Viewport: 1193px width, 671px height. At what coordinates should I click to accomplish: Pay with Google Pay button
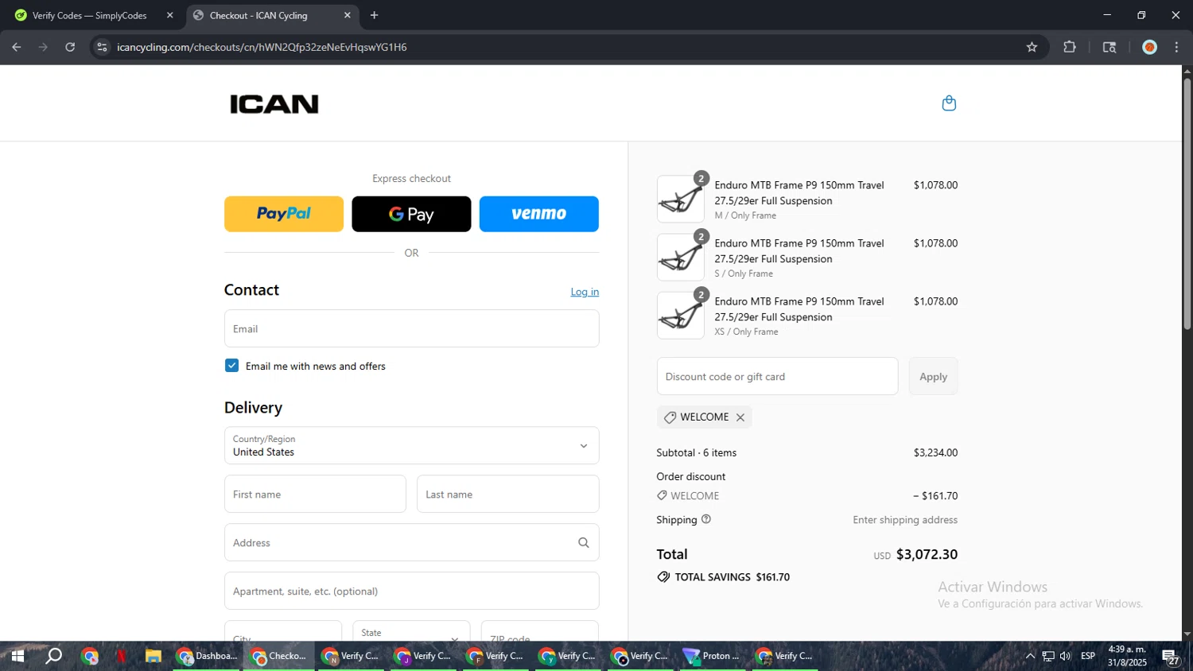pos(411,214)
